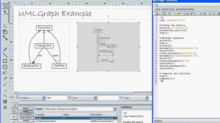Click the right-arrow icon in the editor toolbar
The image size is (220, 123).
210,14
